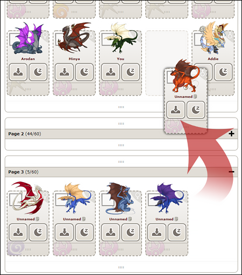The width and height of the screenshot is (242, 275).
Task: Click the Page 2 (44/60) header bar
Action: [x=122, y=134]
